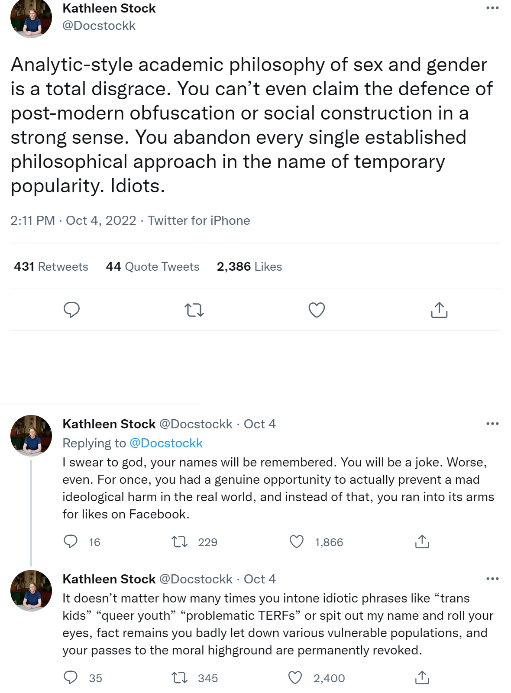Screen dimensions: 511x693
Task: Click the @Docstockk mention in 'Replying to'
Action: point(166,443)
